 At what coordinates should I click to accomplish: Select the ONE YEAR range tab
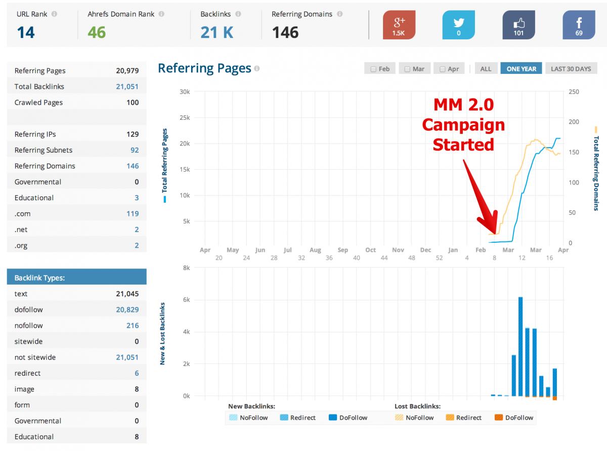(521, 69)
